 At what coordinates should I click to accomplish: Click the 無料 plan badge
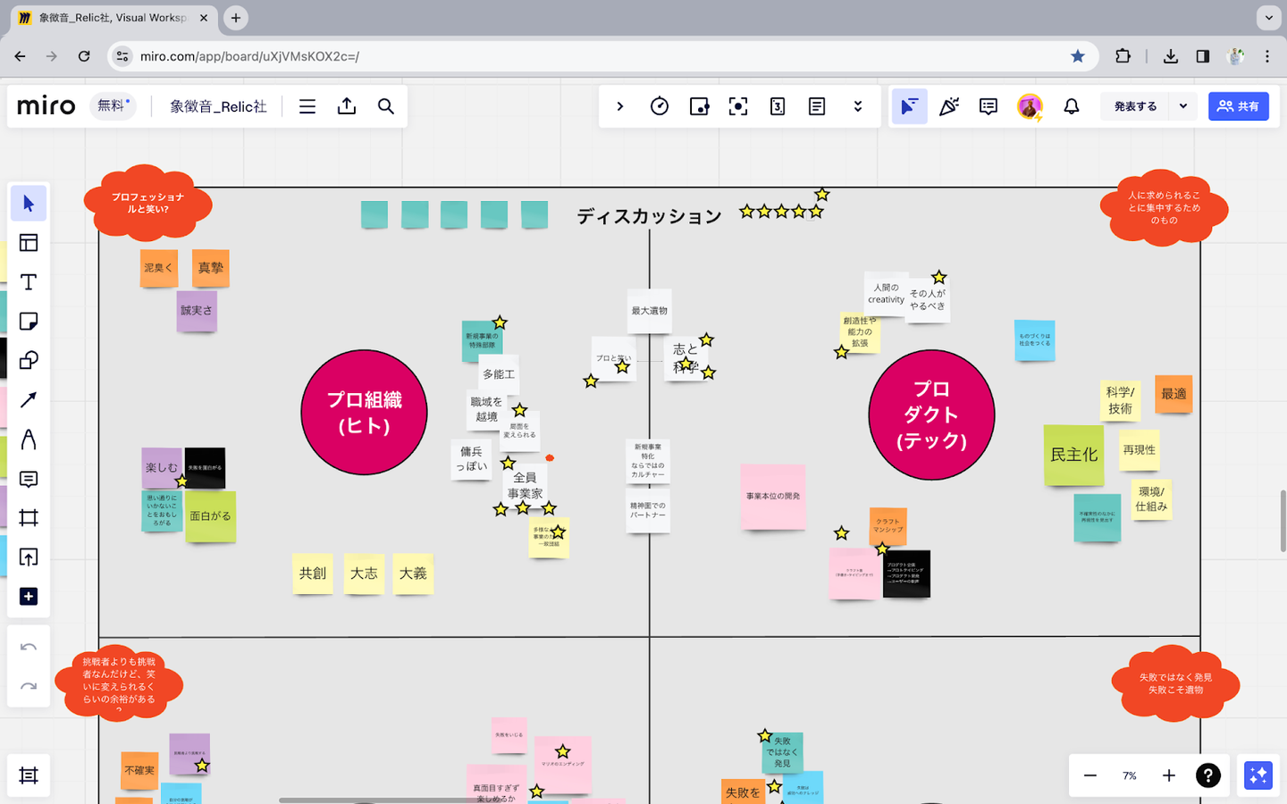click(x=114, y=105)
